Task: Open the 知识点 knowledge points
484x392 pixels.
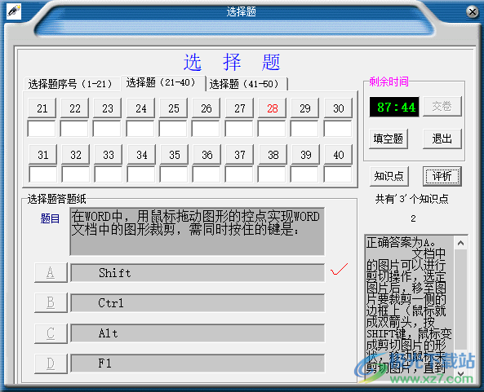Action: (x=389, y=176)
